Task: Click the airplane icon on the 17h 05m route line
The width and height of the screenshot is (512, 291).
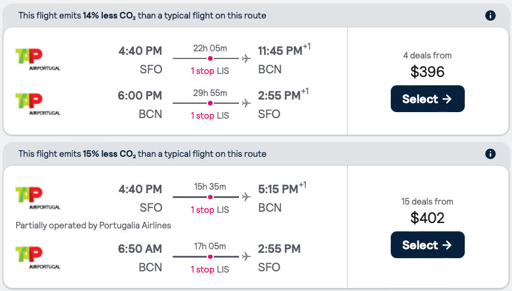Action: 246,256
